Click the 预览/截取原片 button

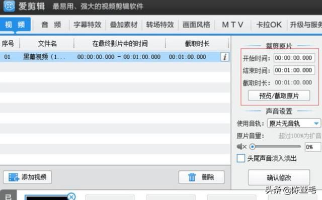(x=279, y=95)
